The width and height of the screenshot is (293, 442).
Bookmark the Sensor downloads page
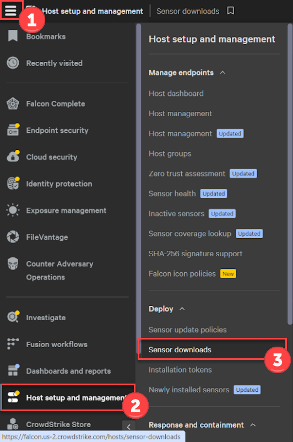[230, 11]
